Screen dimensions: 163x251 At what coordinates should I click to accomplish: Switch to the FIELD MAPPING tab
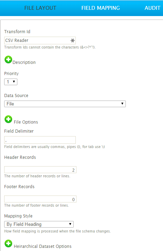click(x=100, y=8)
